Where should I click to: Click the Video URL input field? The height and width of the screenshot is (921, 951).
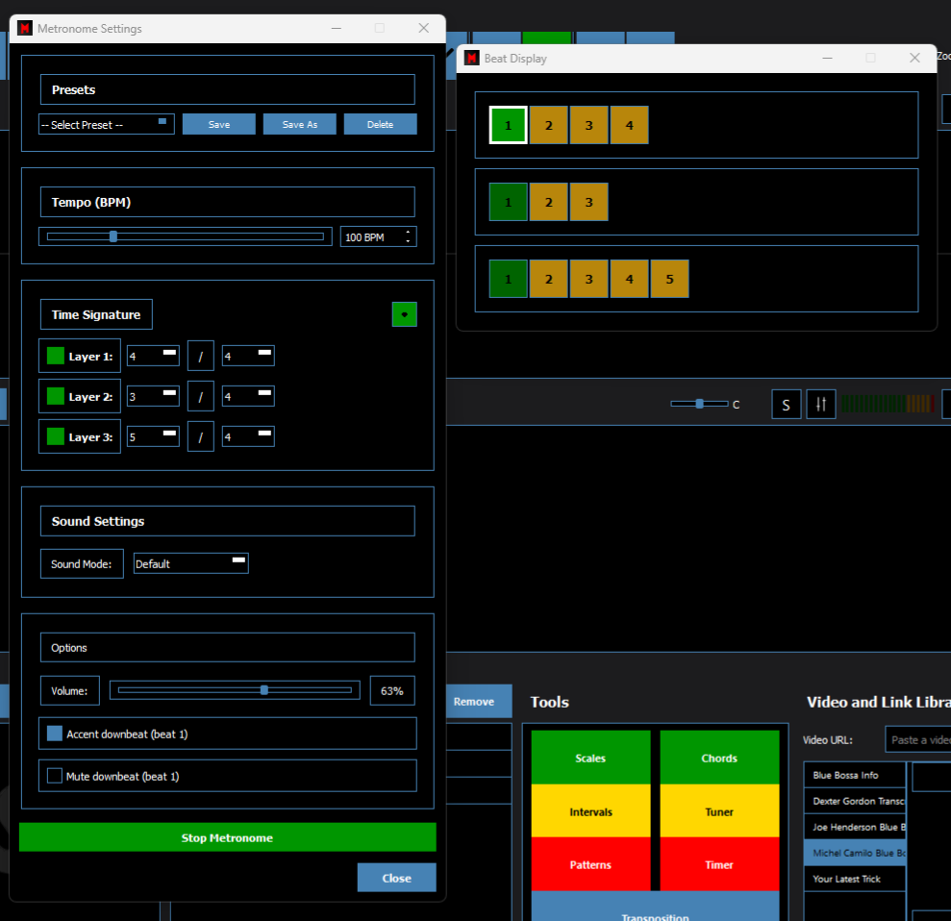(x=916, y=739)
